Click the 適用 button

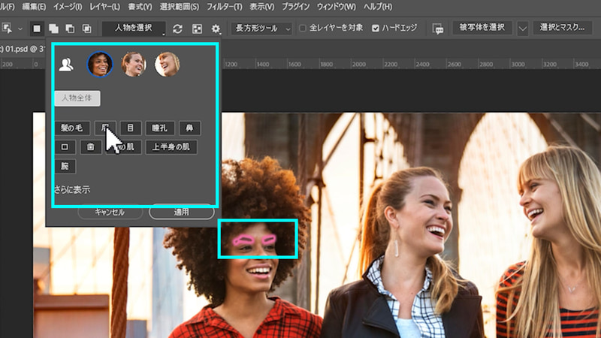coord(182,212)
